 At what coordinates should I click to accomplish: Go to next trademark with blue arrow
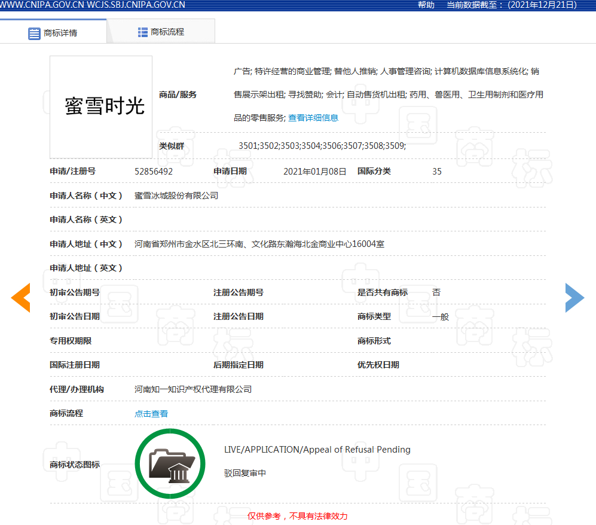click(574, 298)
